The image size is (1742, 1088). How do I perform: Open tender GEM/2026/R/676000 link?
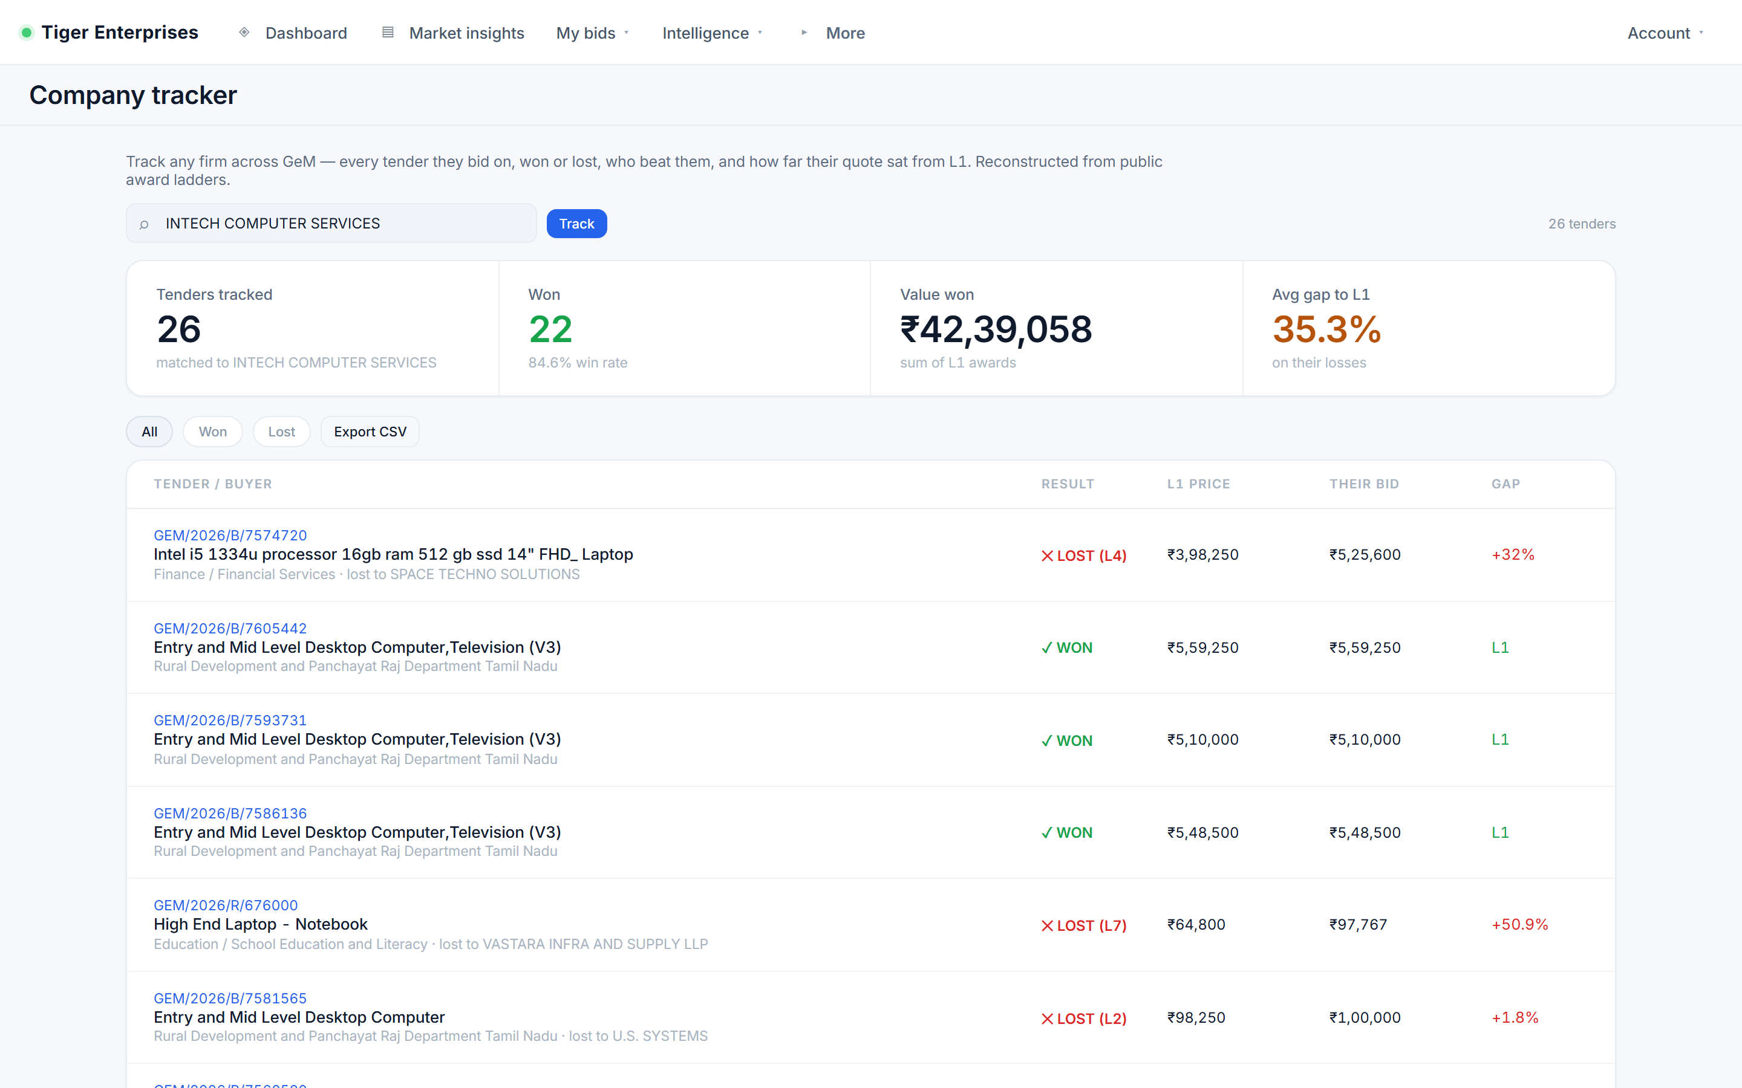pyautogui.click(x=226, y=905)
